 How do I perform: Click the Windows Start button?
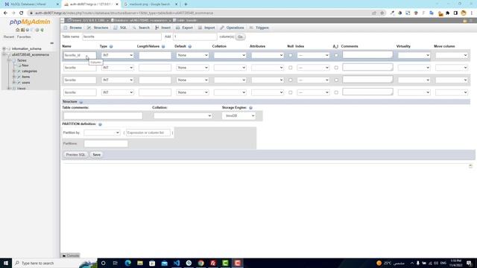coord(6,263)
